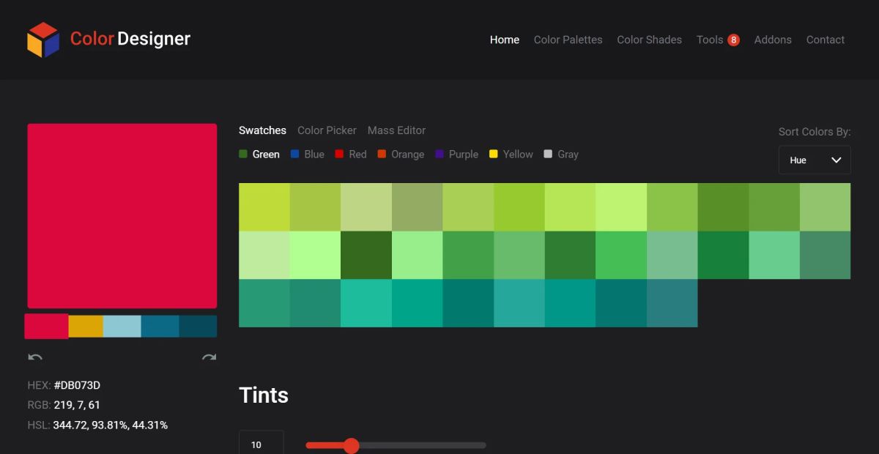Select the Blue swatch category
The height and width of the screenshot is (454, 879).
[x=308, y=154]
